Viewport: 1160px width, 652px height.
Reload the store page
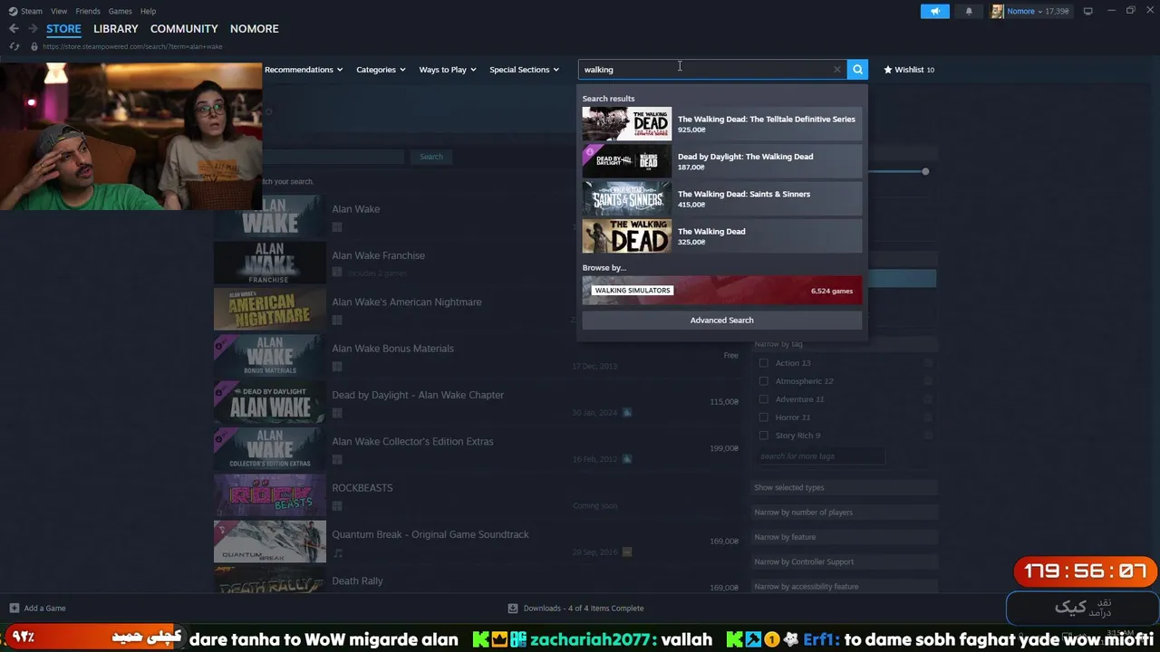pos(14,46)
